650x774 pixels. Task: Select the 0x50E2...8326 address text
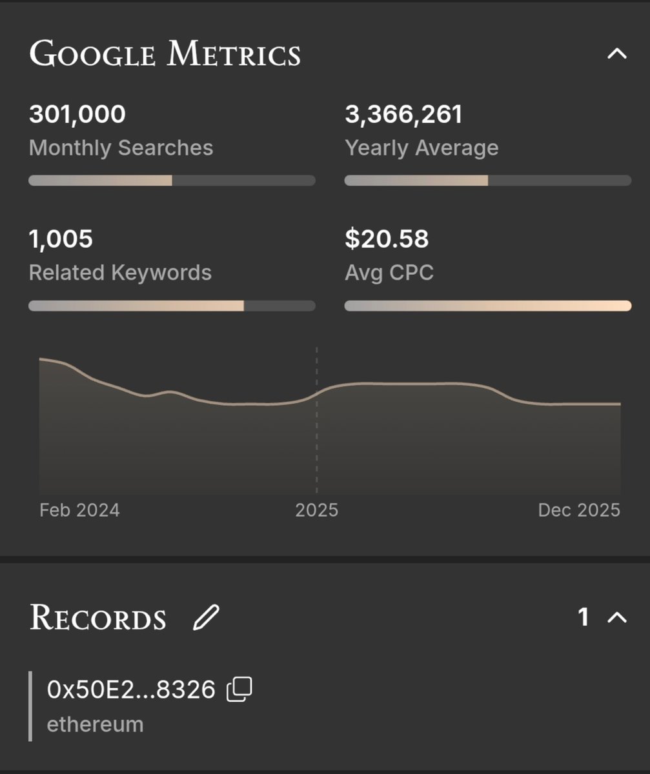[131, 690]
